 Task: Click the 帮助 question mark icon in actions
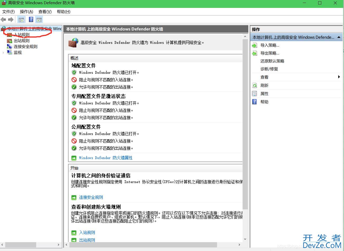tap(254, 102)
